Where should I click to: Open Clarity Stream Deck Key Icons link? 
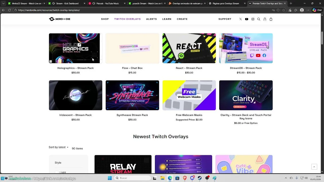coord(246,117)
